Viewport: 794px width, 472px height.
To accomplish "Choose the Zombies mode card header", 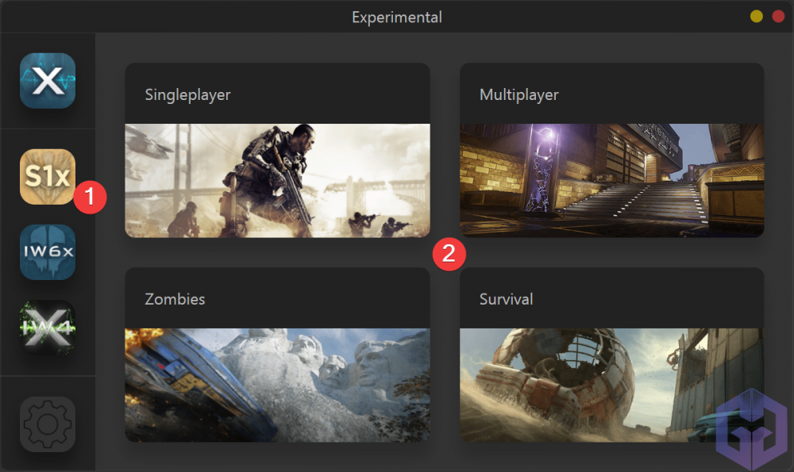I will (277, 298).
